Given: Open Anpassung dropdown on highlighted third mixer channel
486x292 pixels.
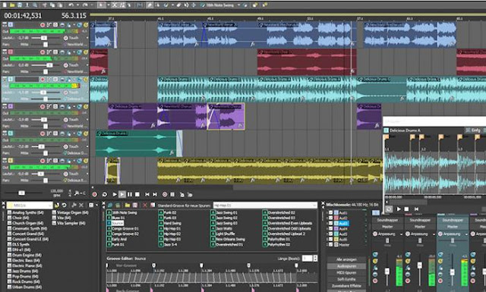Looking at the screenshot, I should pos(466,234).
